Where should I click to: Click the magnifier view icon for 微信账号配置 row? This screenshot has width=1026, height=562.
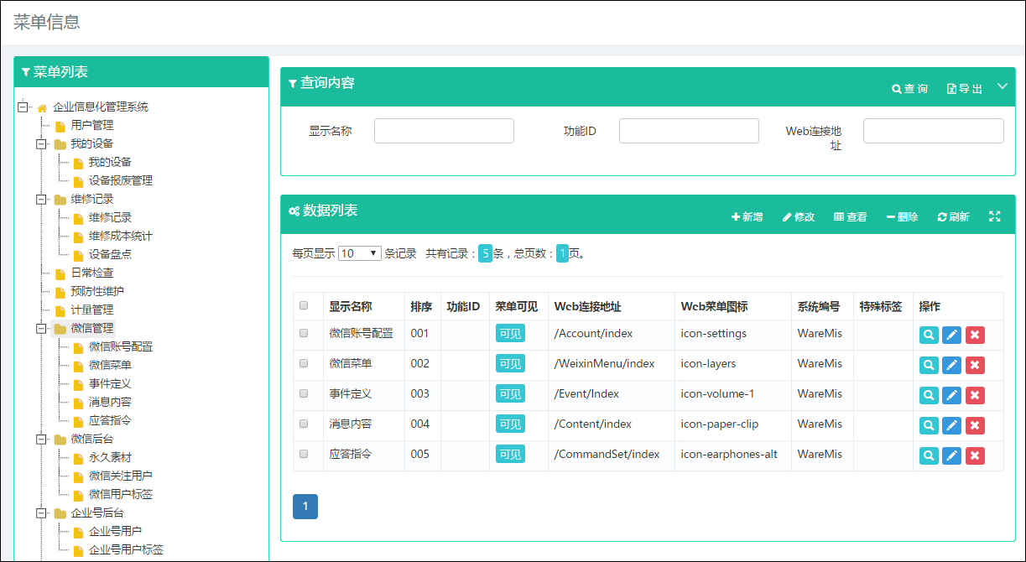point(929,335)
